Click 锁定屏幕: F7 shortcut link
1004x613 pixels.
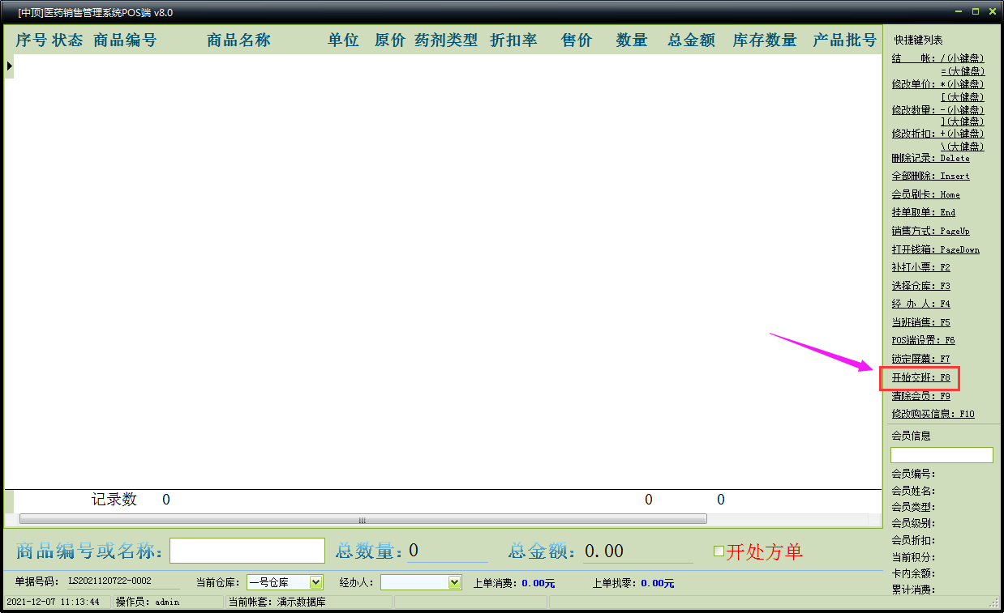pos(920,359)
